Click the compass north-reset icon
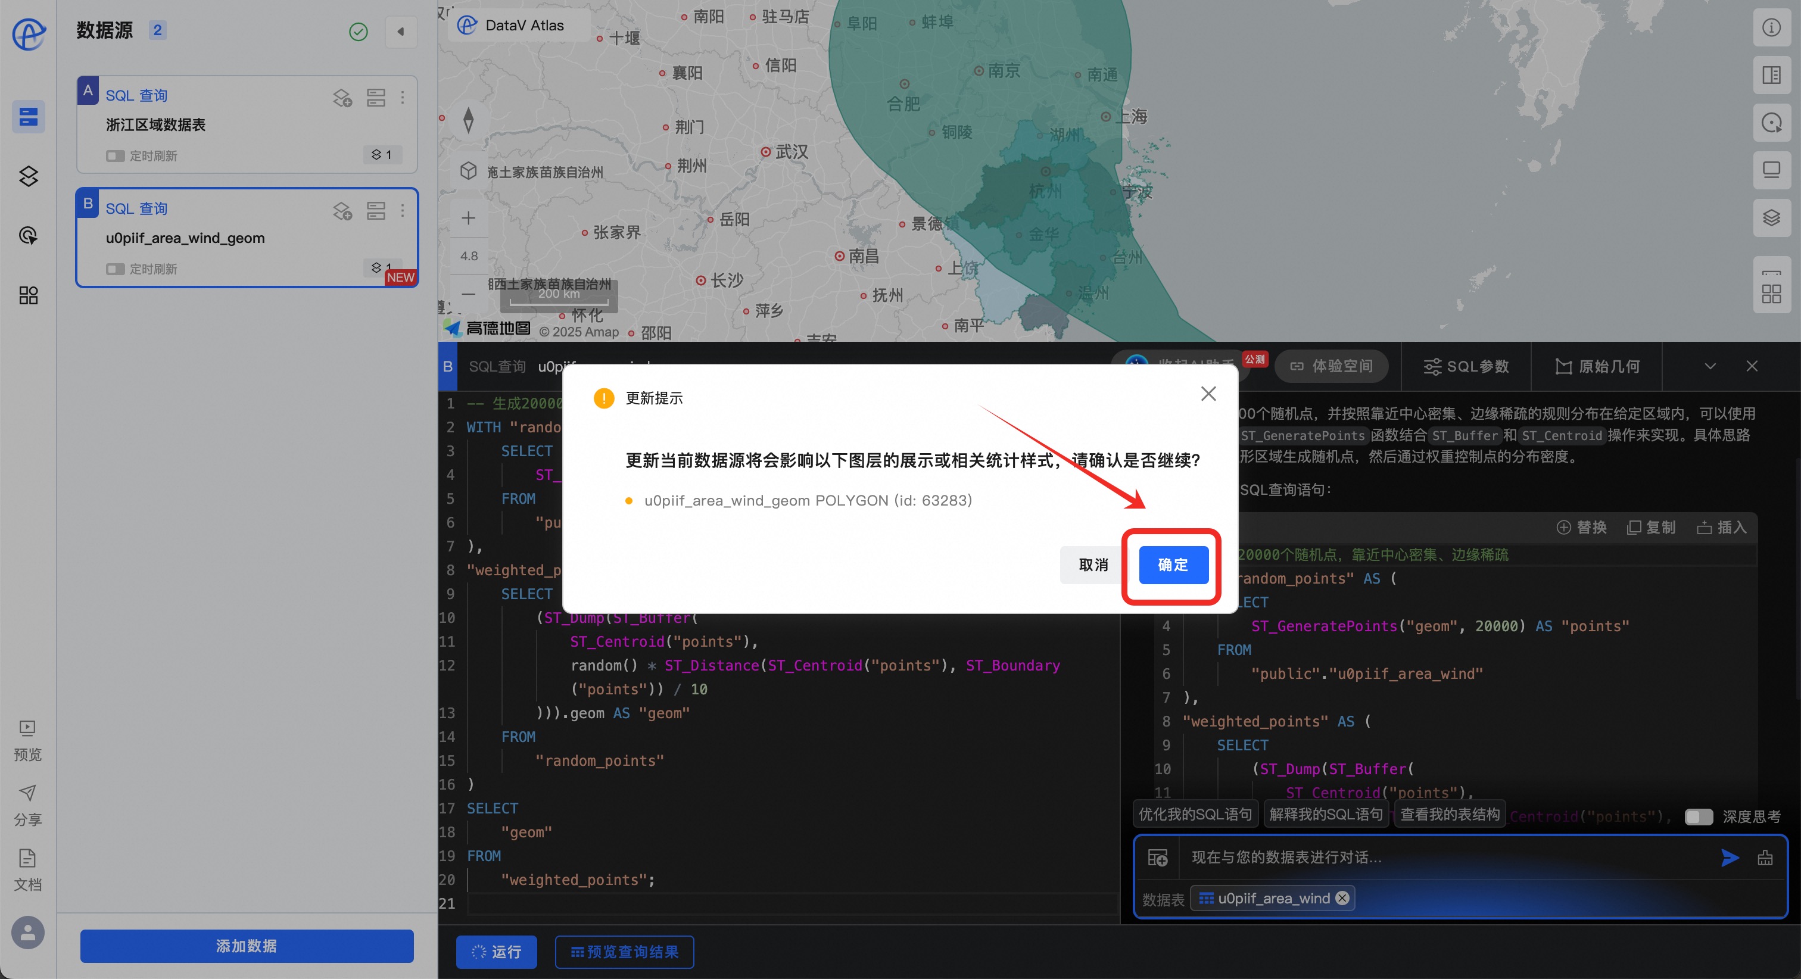The height and width of the screenshot is (979, 1801). (x=469, y=120)
